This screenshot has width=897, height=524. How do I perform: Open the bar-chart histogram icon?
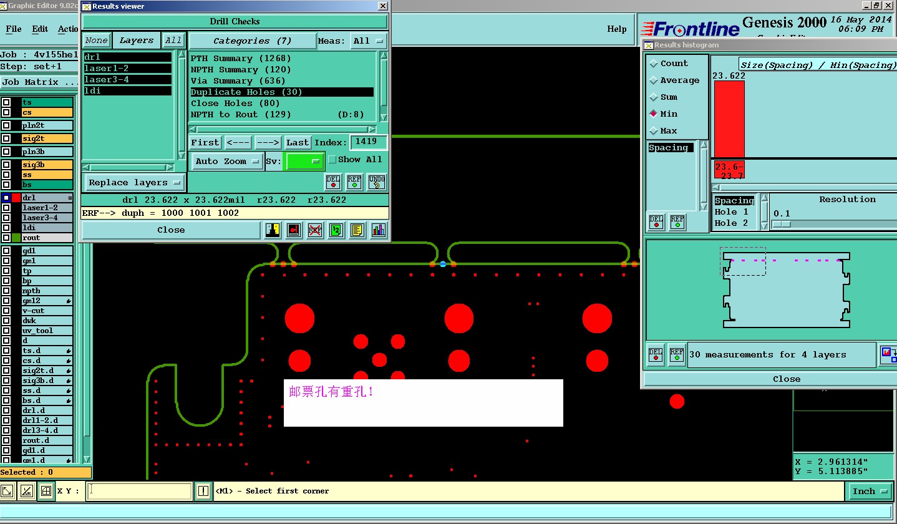pyautogui.click(x=379, y=230)
